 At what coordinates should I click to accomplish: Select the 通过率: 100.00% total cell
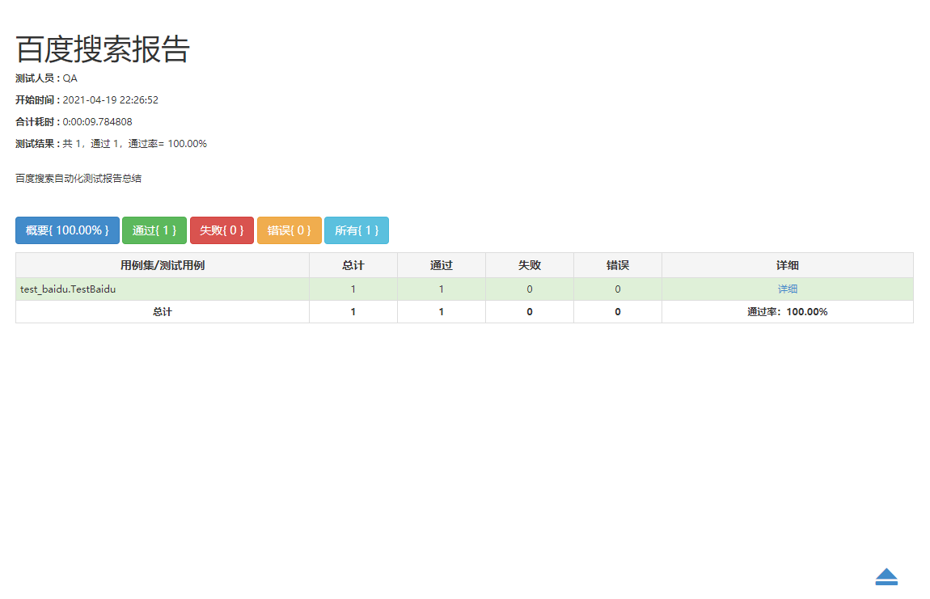click(x=787, y=311)
